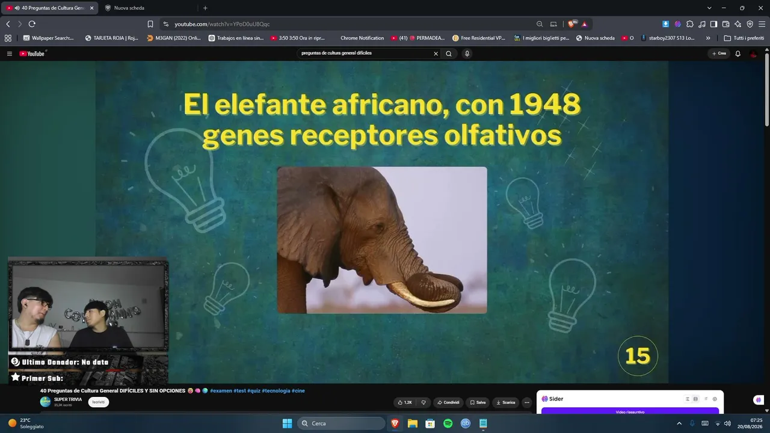Open the Brave VPN shield icon
The width and height of the screenshot is (770, 433).
(750, 24)
